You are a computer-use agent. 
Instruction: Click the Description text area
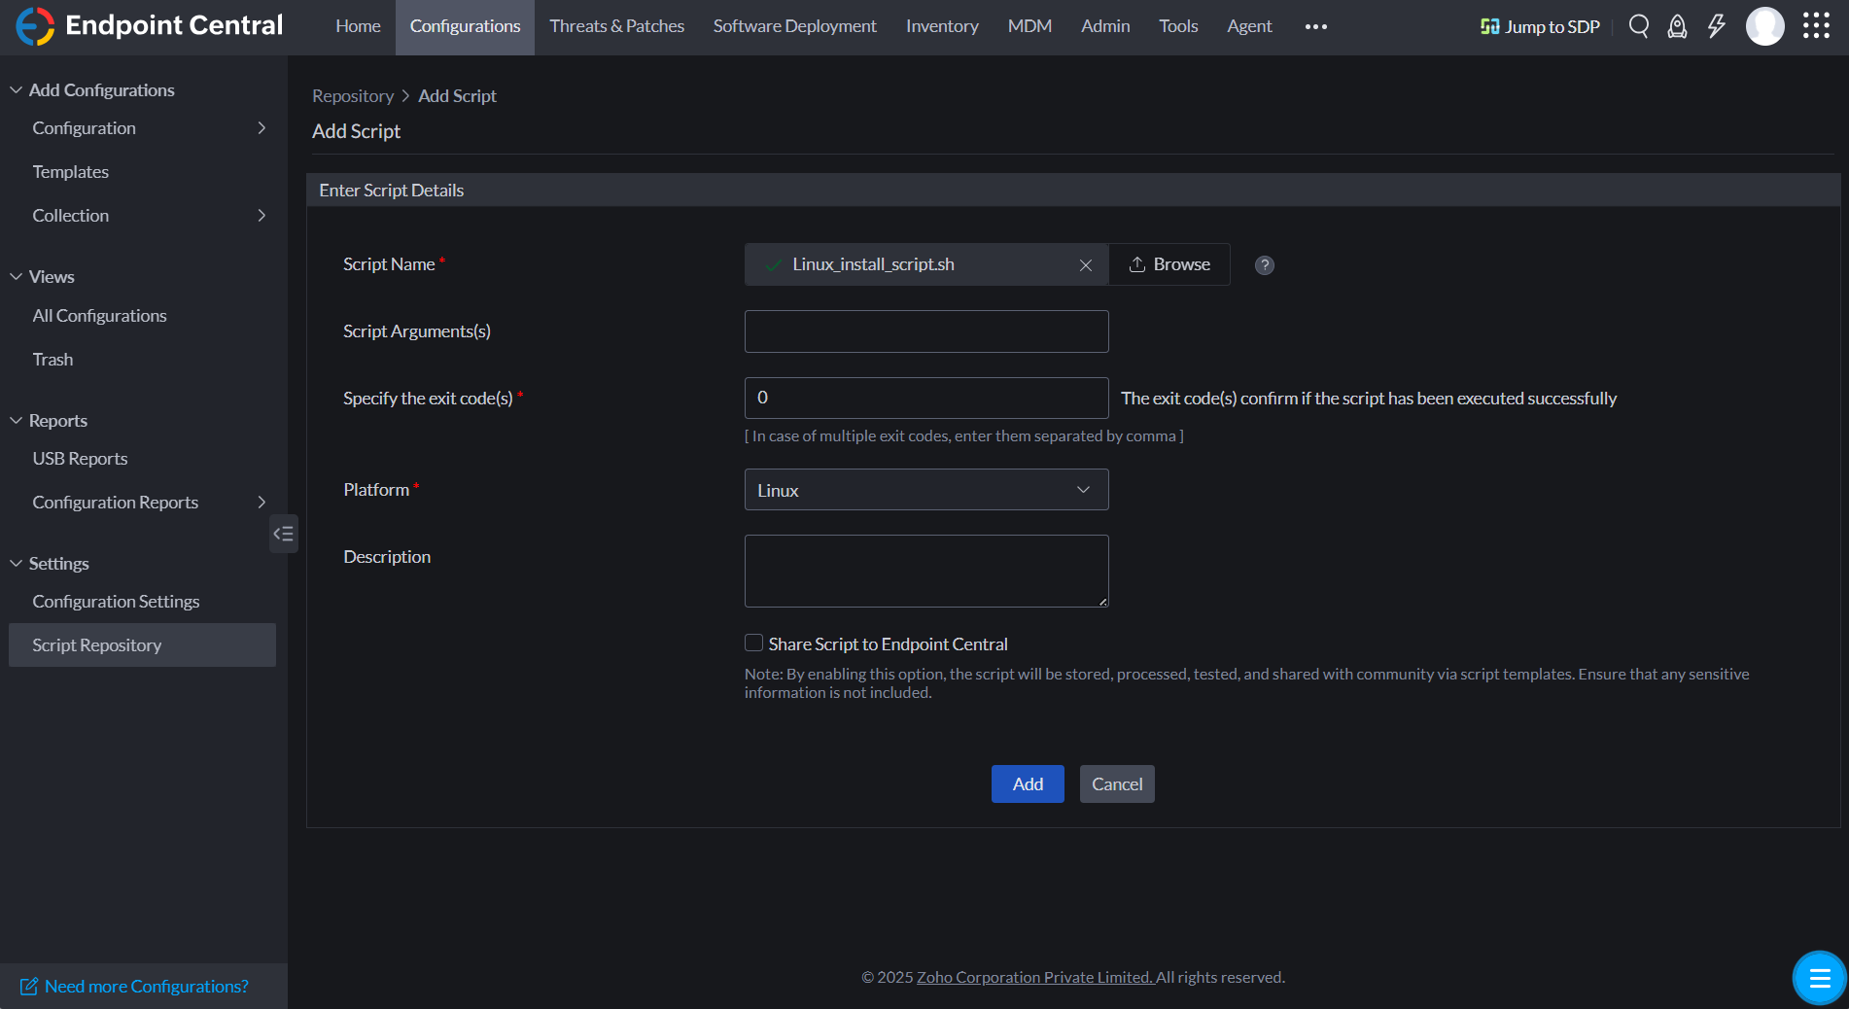(926, 572)
